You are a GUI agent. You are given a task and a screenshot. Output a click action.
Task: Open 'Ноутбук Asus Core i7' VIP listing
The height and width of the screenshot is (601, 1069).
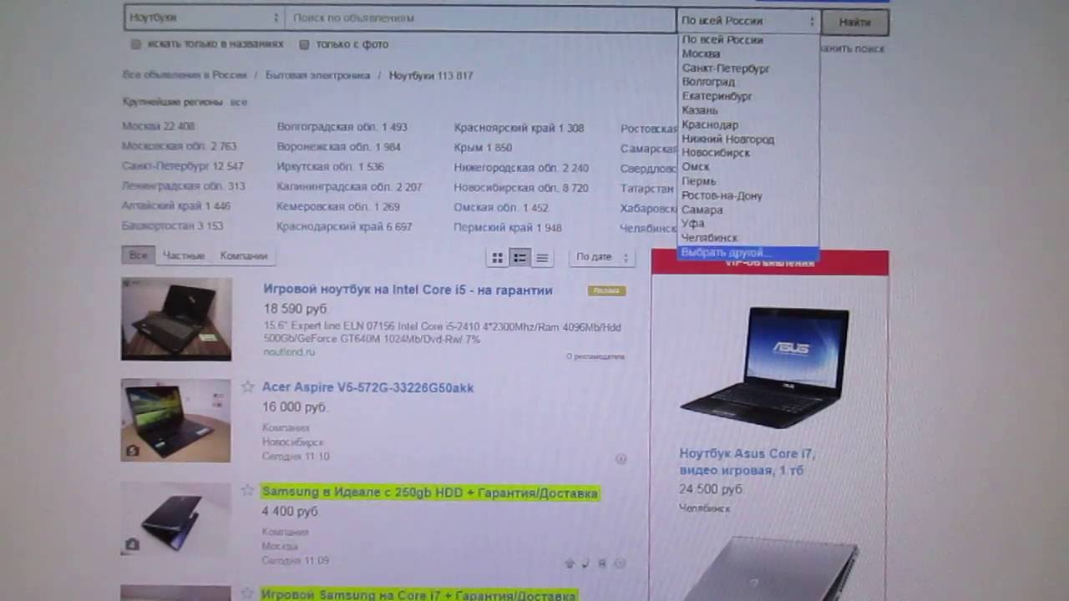click(747, 462)
